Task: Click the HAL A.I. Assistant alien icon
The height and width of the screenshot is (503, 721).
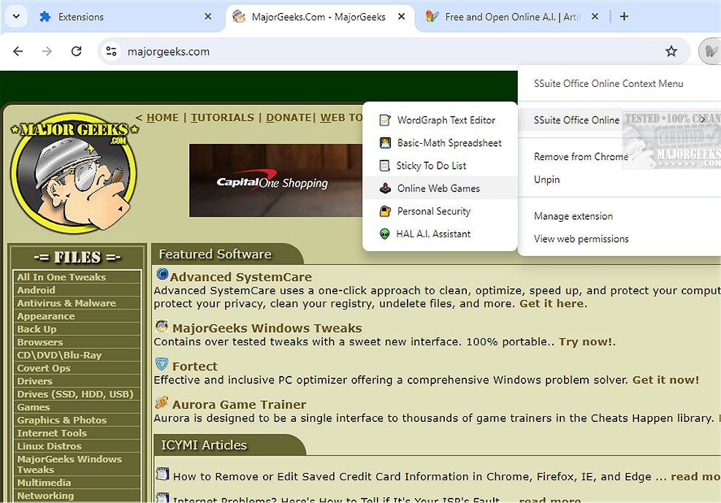Action: [385, 234]
